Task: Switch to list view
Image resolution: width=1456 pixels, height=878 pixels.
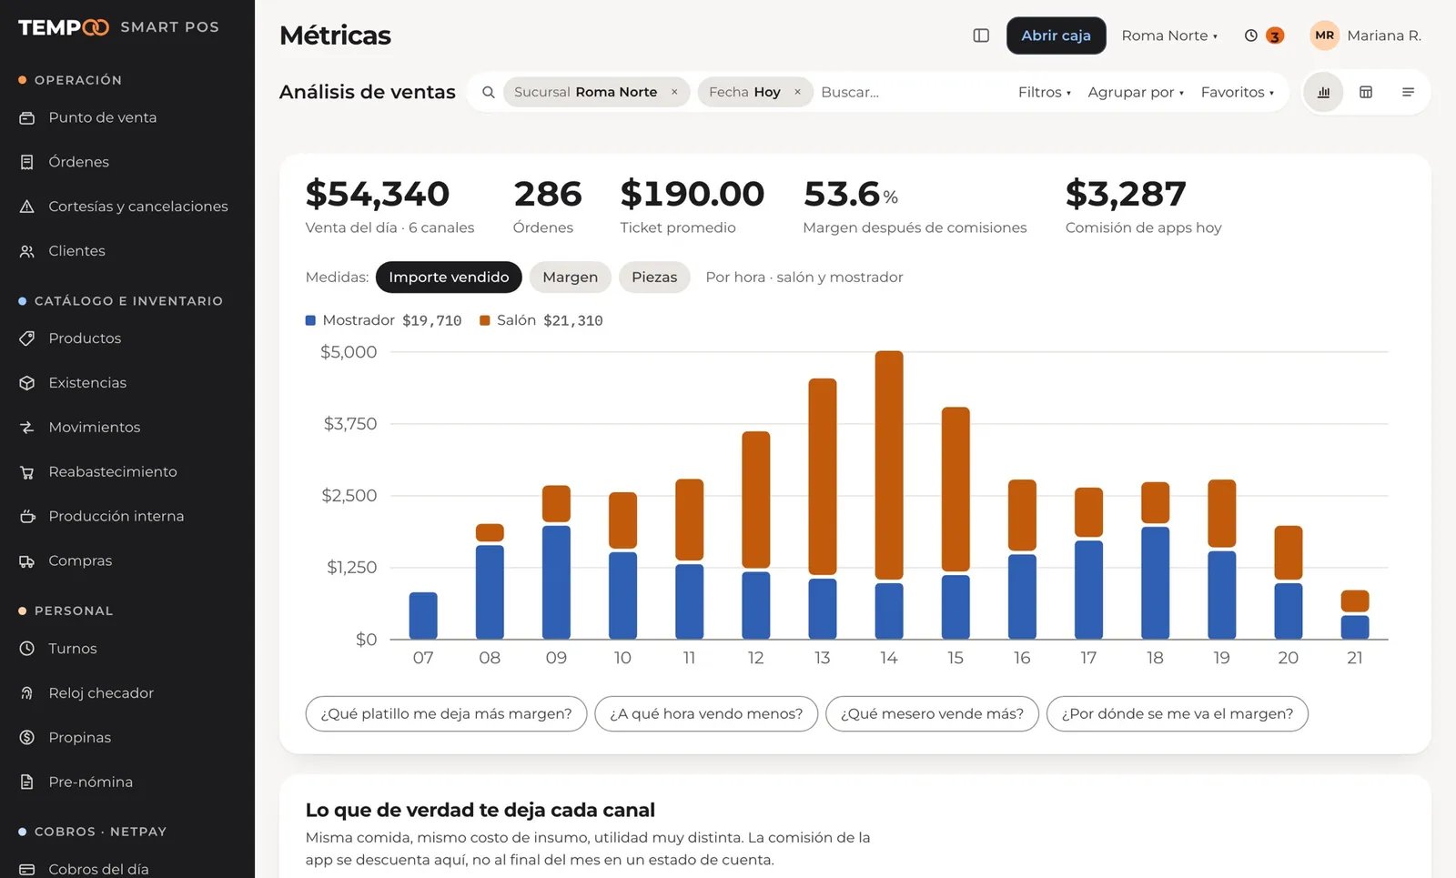Action: pyautogui.click(x=1408, y=92)
